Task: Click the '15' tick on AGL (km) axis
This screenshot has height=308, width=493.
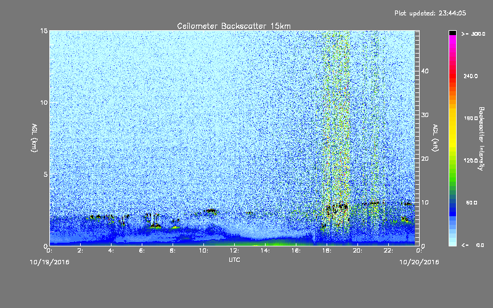Action: tap(44, 31)
